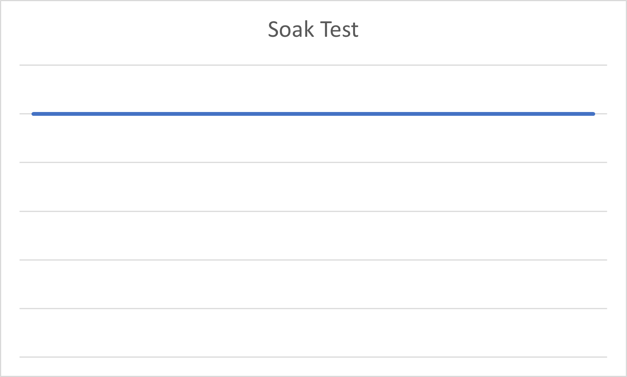Select the second gridline from the bottom
This screenshot has width=627, height=377.
pos(313,308)
